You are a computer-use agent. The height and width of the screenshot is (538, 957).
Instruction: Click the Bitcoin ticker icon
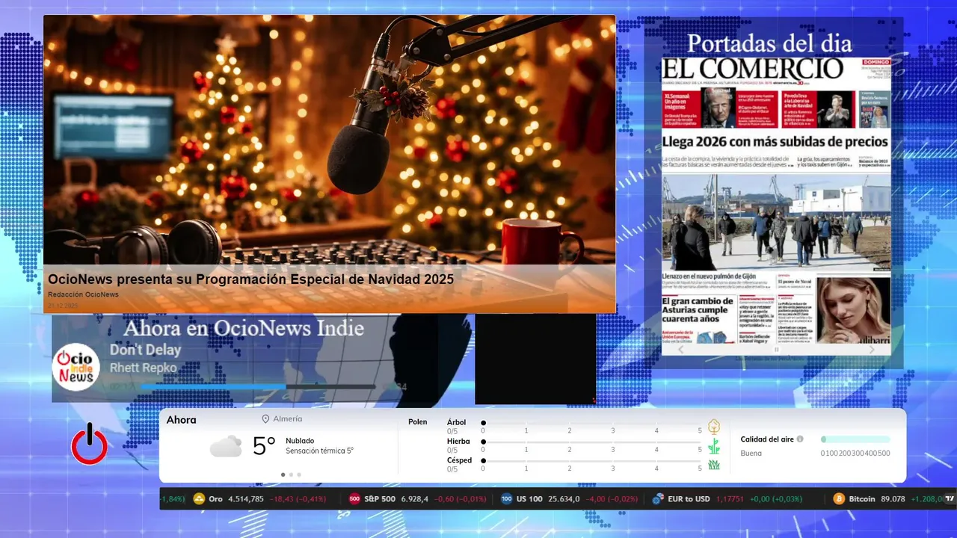click(839, 499)
